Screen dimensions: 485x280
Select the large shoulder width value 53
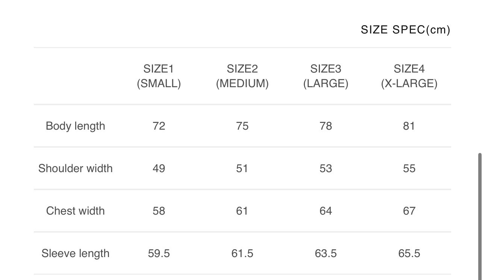pos(326,168)
